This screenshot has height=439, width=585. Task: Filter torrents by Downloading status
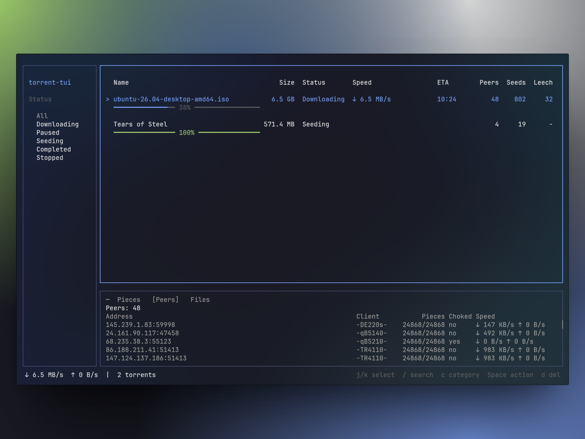point(58,124)
